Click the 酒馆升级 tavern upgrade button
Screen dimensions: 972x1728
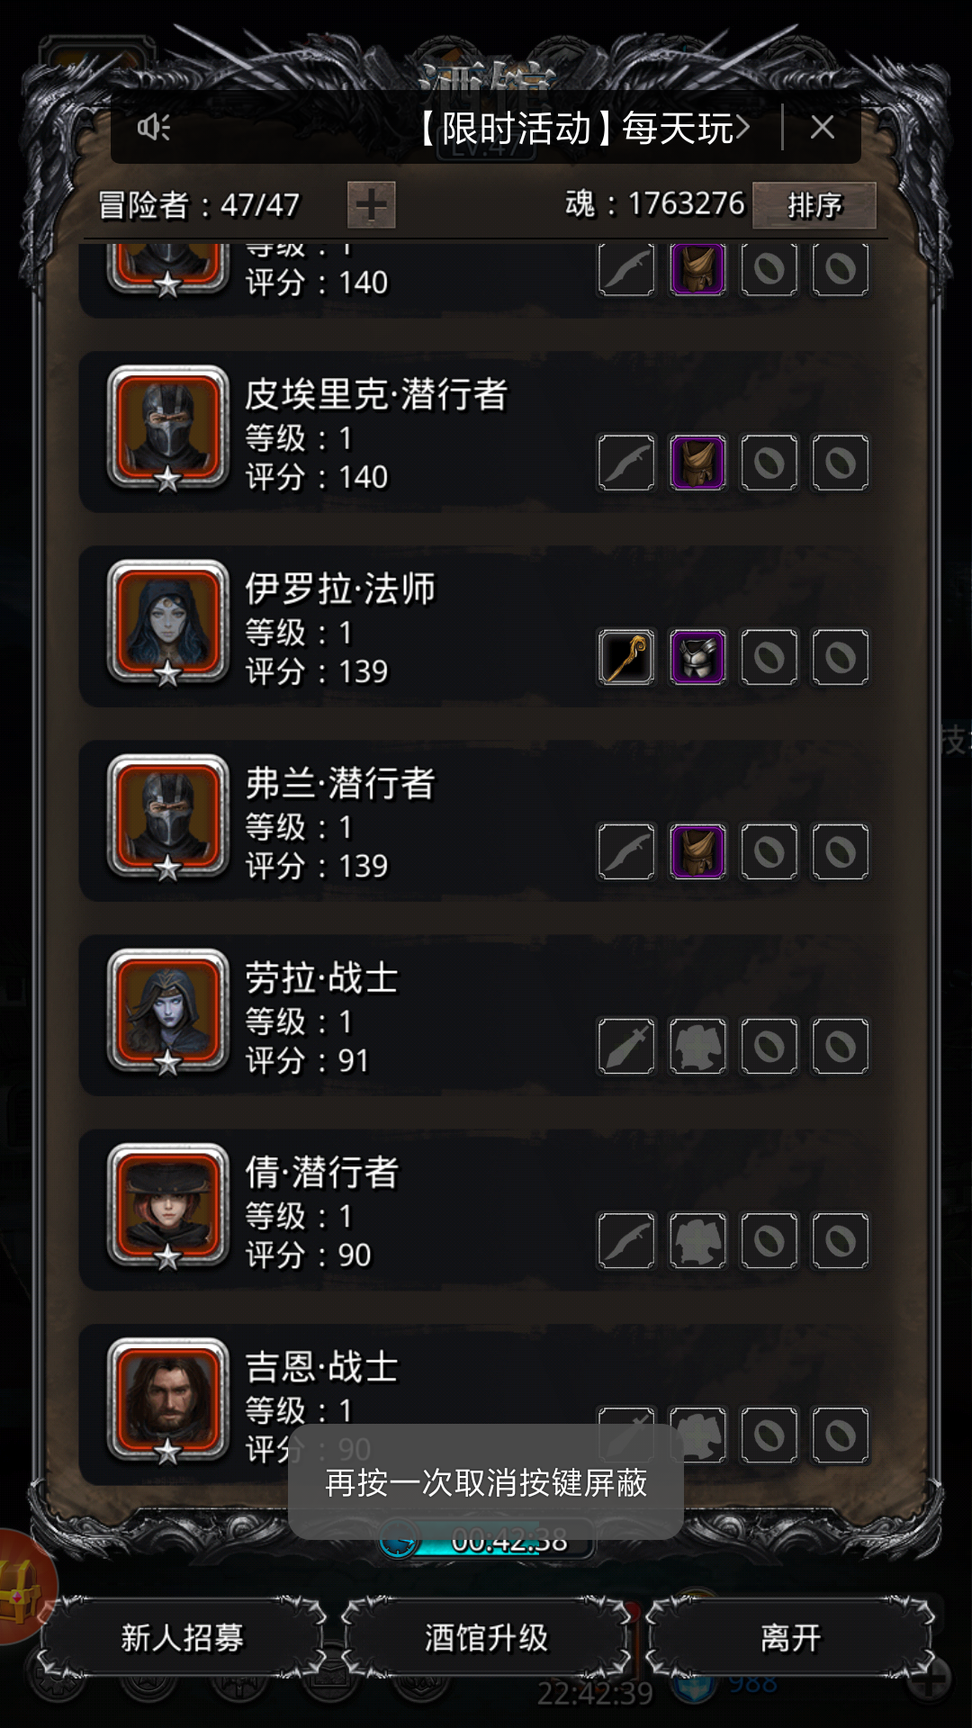click(486, 1638)
